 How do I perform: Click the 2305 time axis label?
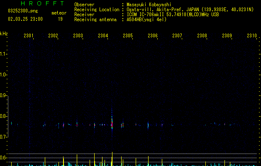coord(128,36)
